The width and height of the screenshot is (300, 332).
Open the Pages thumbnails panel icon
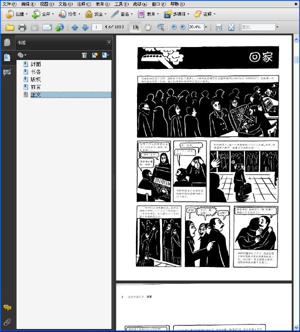(x=7, y=42)
